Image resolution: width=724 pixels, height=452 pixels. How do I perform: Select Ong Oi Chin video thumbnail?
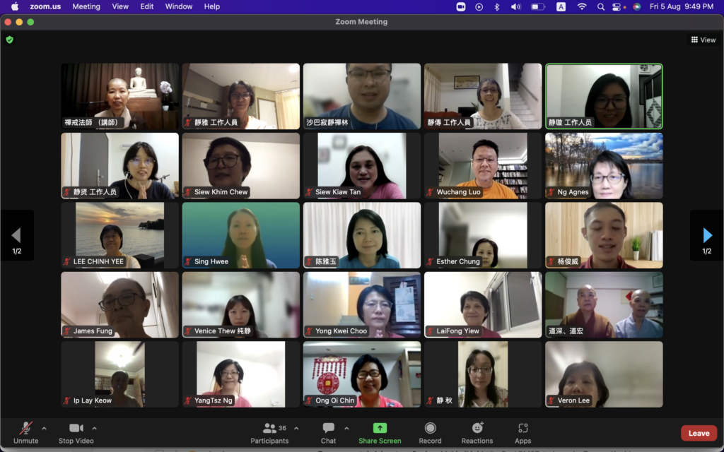[x=362, y=374]
